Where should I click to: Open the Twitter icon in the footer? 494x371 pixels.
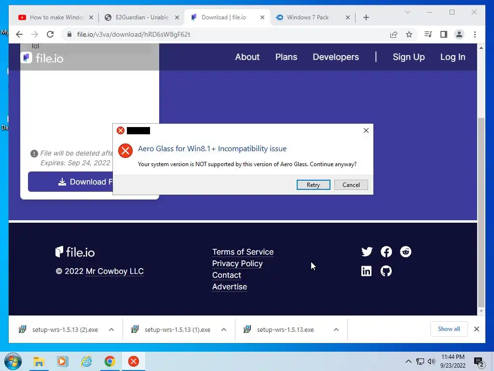coord(367,252)
